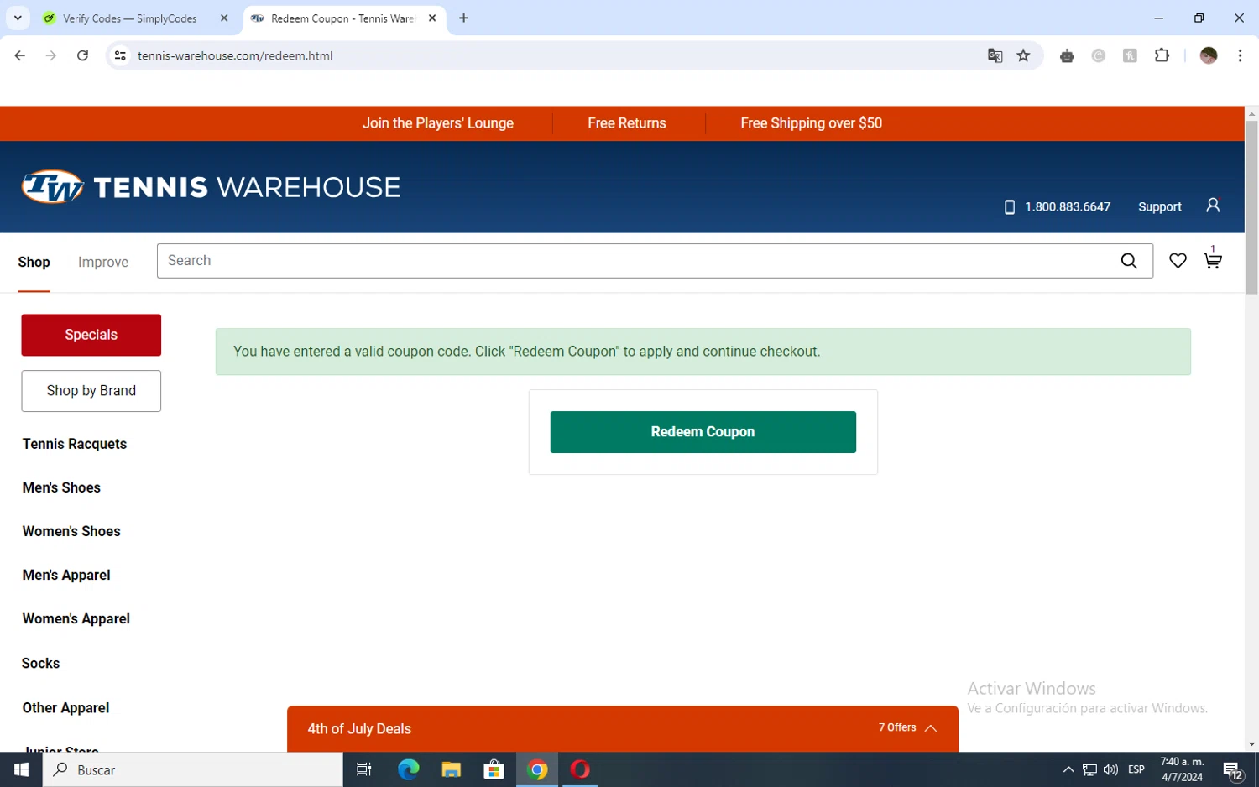The image size is (1259, 787).
Task: Open the Support link
Action: 1159,207
